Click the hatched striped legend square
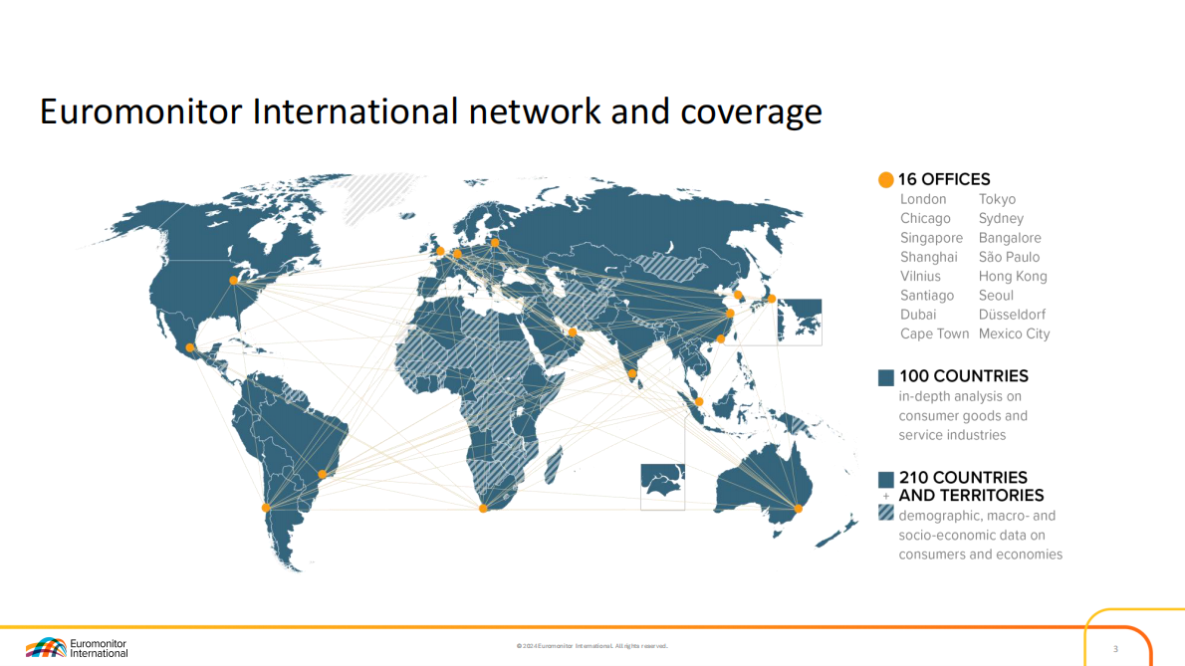This screenshot has width=1185, height=666. (x=886, y=513)
